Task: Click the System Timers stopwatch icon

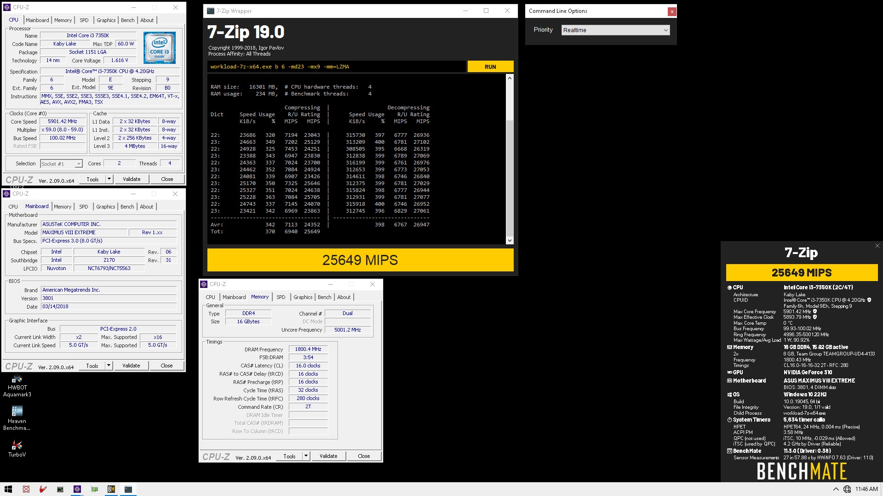Action: click(x=729, y=420)
